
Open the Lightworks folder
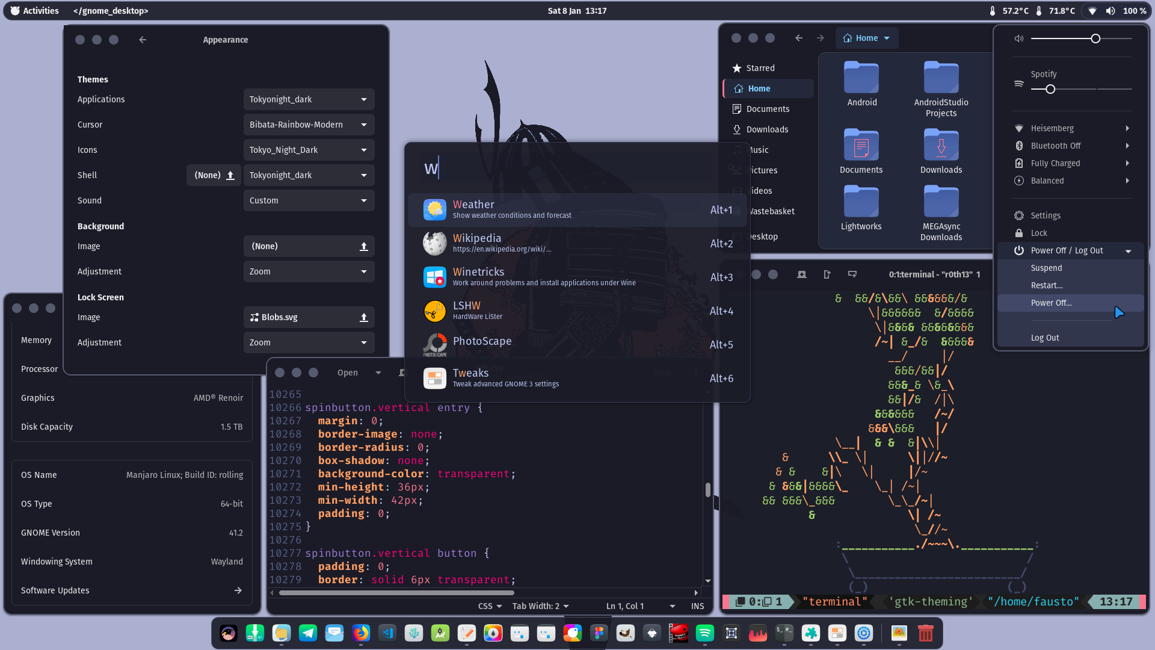(861, 208)
